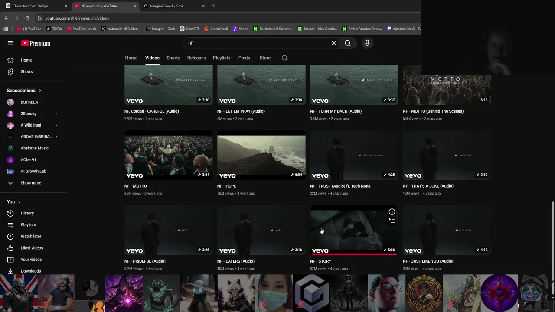
Task: Go back with the browser arrow
Action: pos(6,18)
